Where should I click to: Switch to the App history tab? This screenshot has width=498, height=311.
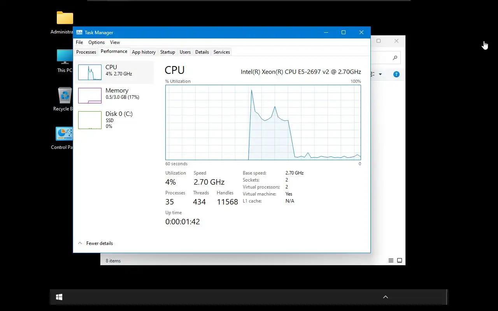coord(144,52)
